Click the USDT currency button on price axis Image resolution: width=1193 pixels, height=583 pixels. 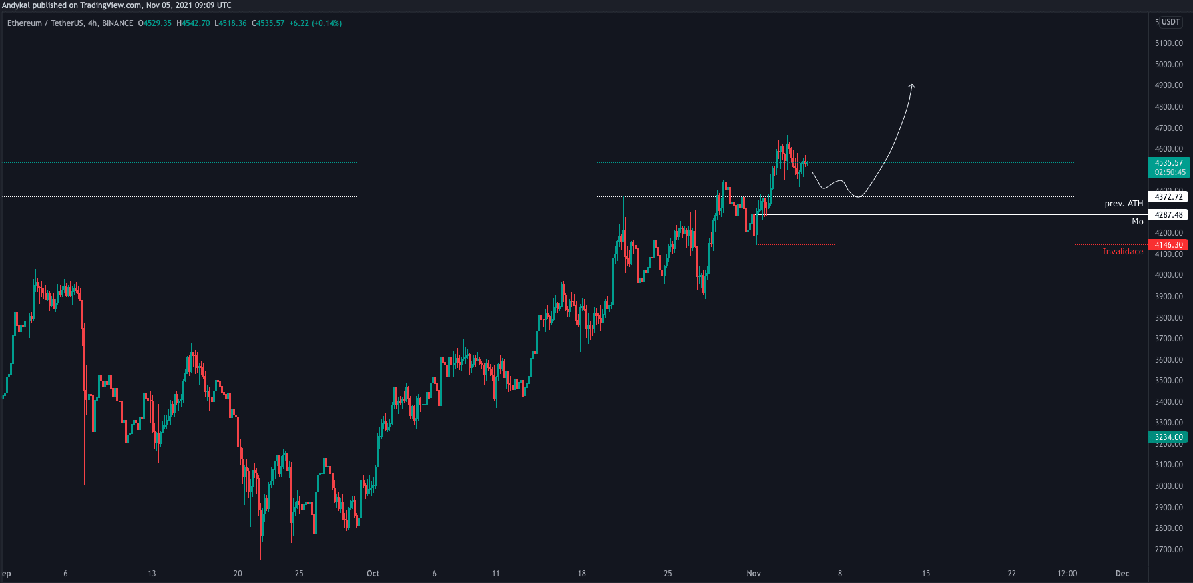(1168, 22)
